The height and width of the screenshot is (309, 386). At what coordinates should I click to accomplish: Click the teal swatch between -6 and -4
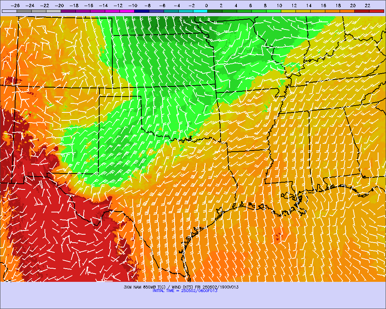(171, 11)
